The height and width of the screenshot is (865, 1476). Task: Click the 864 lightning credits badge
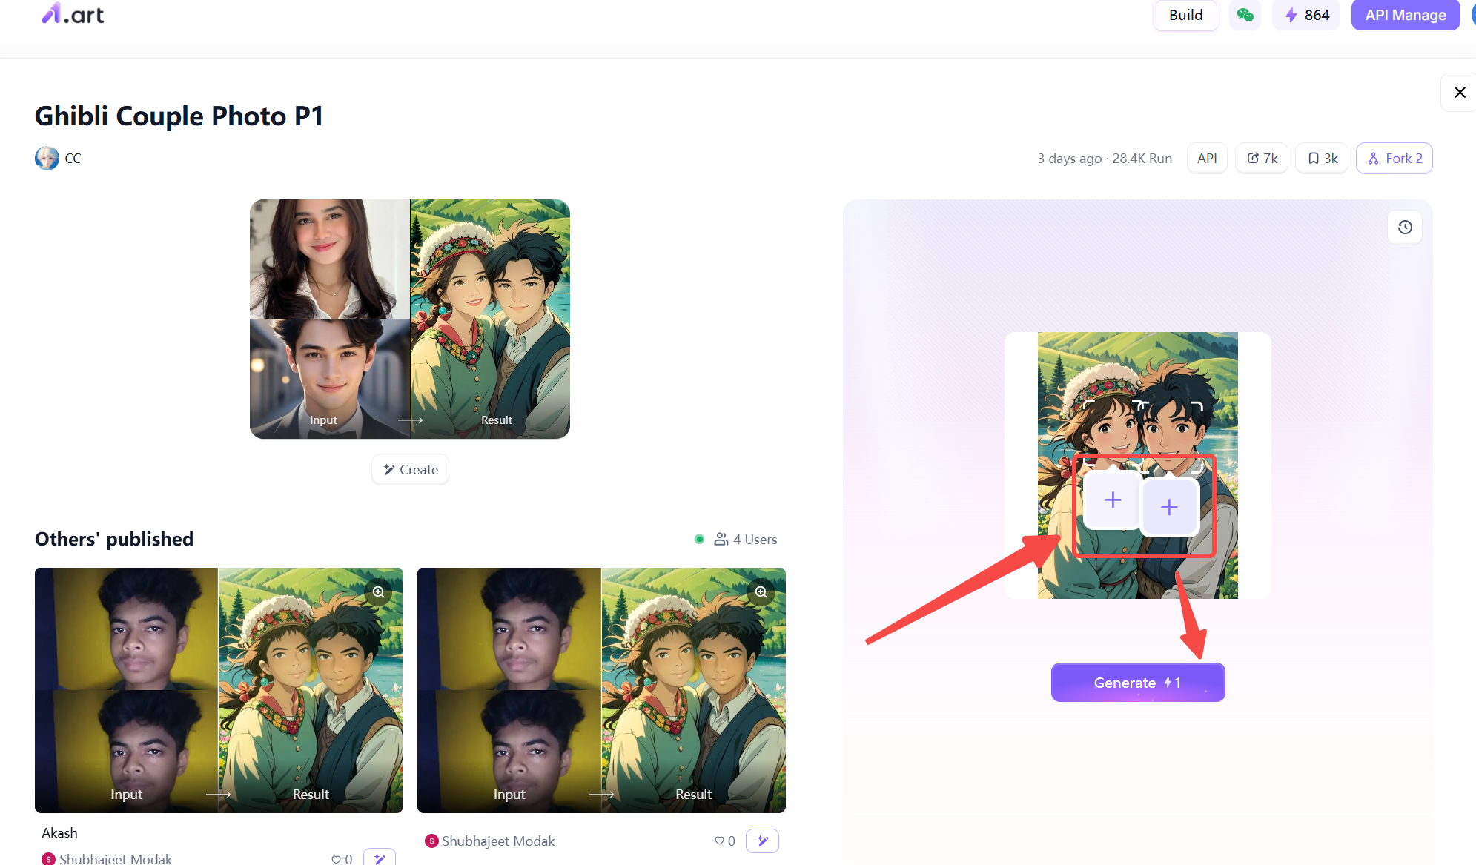click(1306, 15)
